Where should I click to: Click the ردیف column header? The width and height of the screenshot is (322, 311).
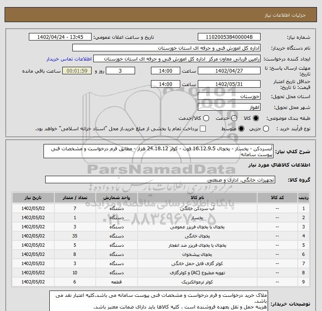click(304, 197)
